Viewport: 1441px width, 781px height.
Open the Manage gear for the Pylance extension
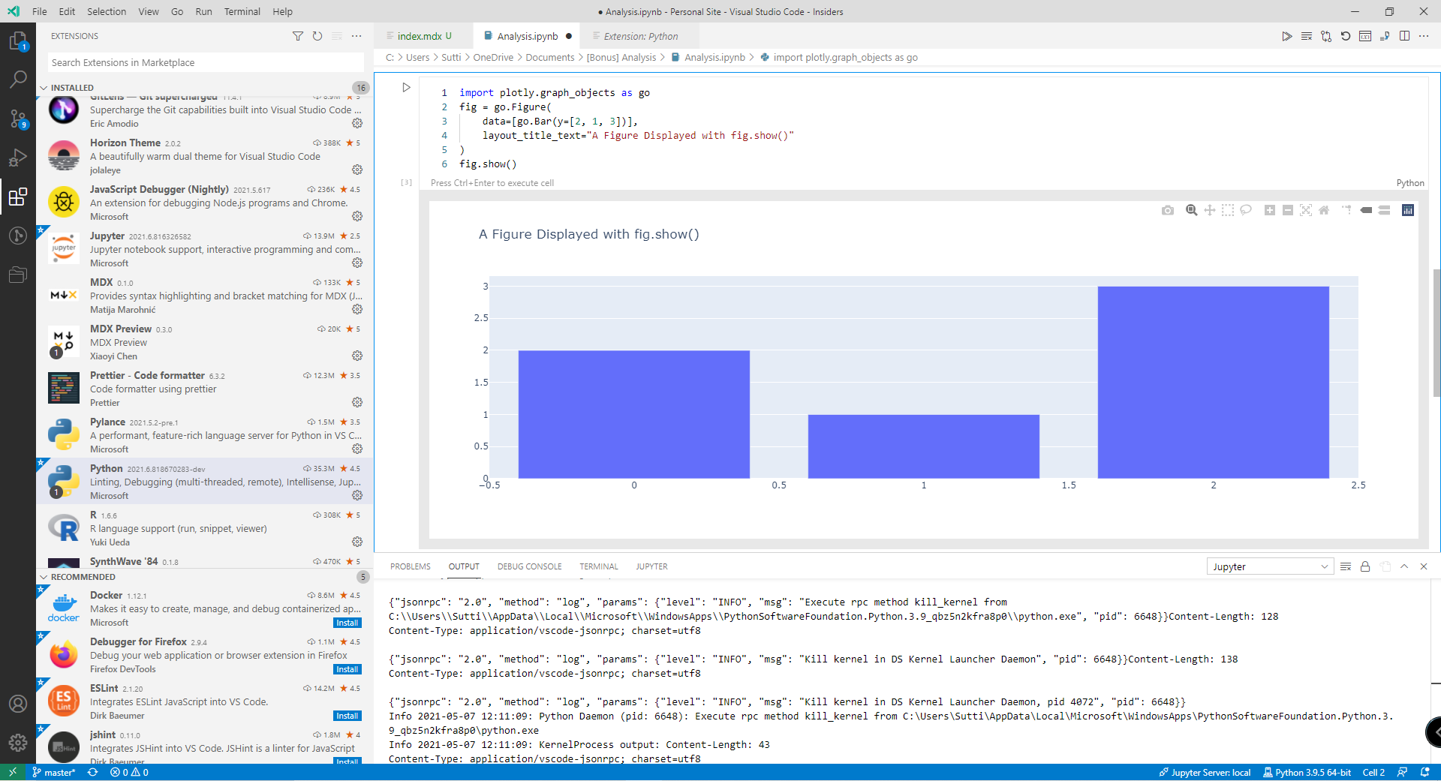[x=357, y=449]
